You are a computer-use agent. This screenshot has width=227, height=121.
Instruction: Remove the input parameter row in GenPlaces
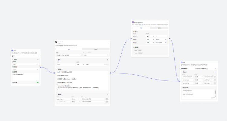107,64
